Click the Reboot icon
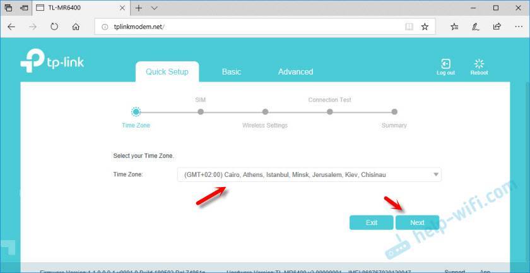This screenshot has width=530, height=273. (479, 67)
